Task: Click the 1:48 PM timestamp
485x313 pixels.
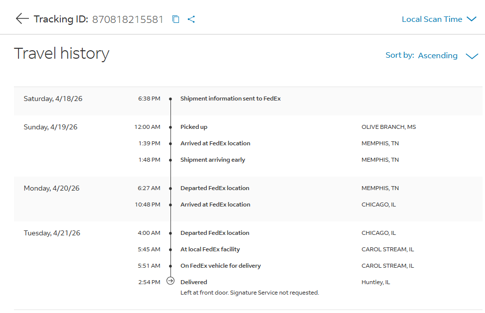Action: (150, 160)
